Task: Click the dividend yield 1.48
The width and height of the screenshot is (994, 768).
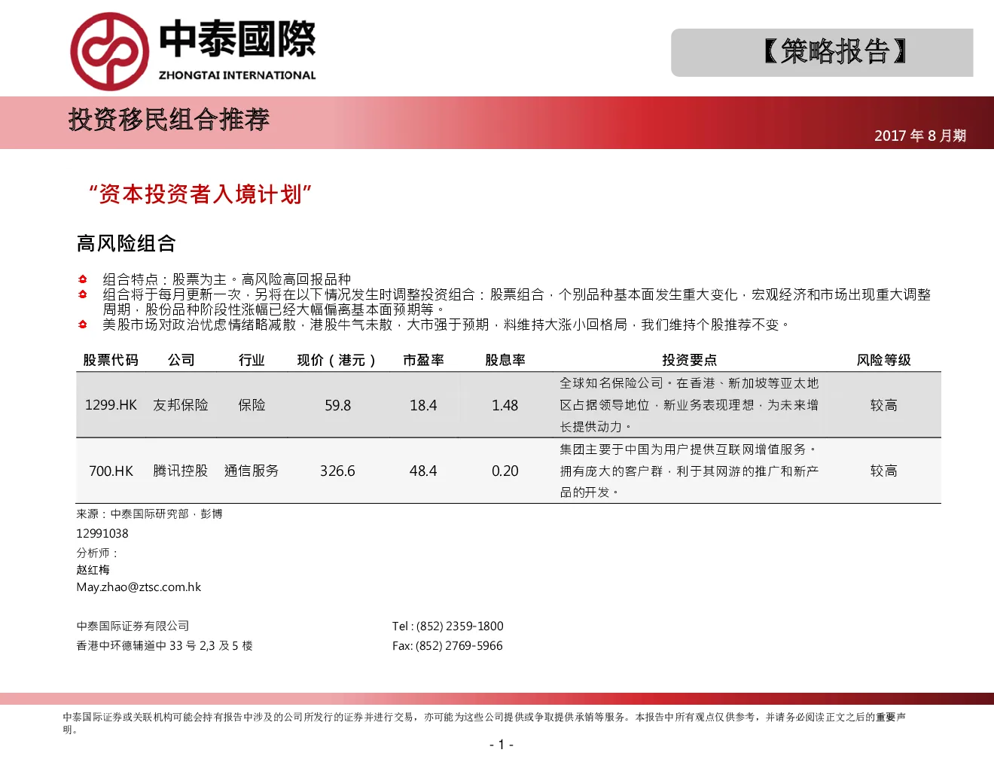Action: pyautogui.click(x=505, y=405)
